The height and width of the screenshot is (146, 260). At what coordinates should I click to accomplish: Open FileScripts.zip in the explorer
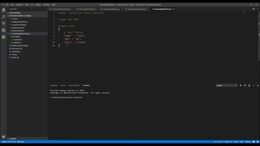click(17, 49)
